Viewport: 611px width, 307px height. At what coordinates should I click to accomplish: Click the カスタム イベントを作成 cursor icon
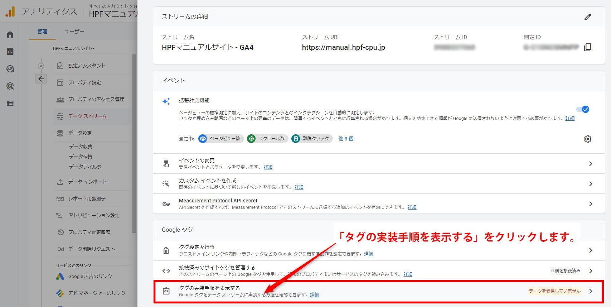click(x=166, y=184)
